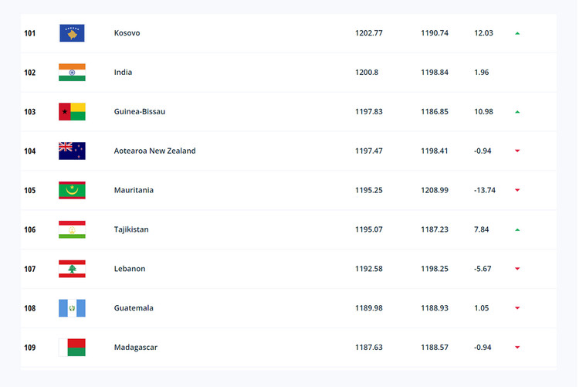Open the Madagascar team link
This screenshot has height=387, width=579.
[136, 348]
